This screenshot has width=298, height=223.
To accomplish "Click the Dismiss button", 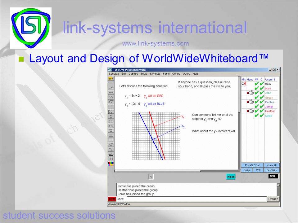I will click(x=272, y=170).
